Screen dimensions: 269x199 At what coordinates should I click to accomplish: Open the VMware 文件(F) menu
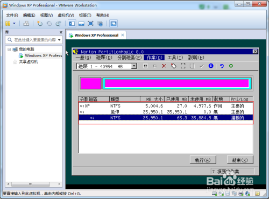(12, 15)
